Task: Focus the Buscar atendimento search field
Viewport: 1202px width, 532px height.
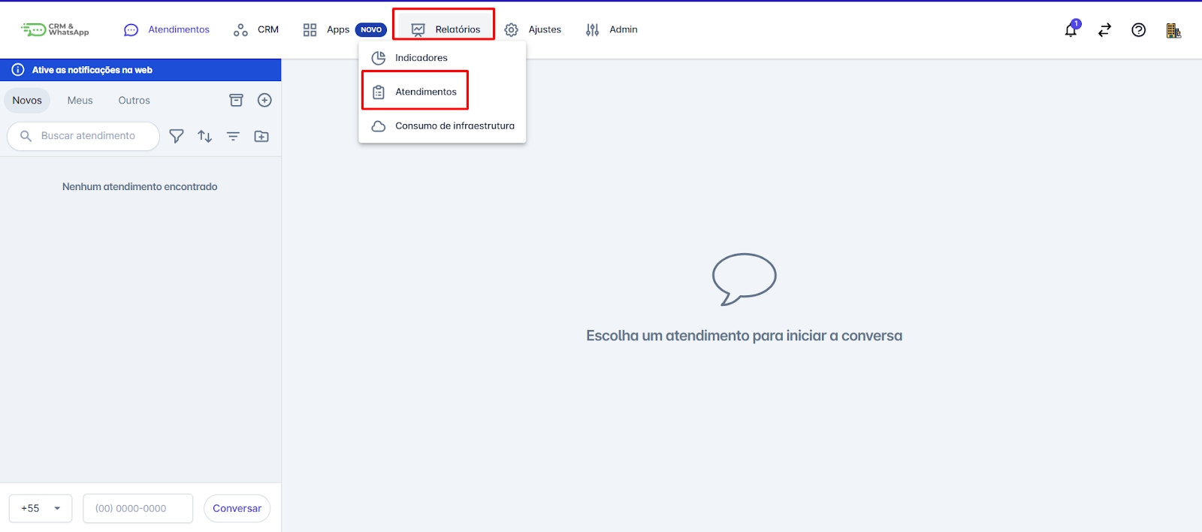Action: coord(83,136)
